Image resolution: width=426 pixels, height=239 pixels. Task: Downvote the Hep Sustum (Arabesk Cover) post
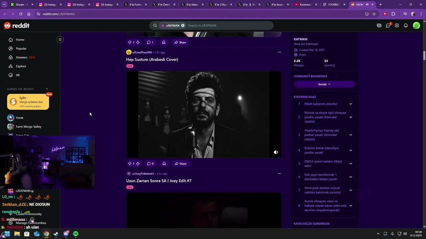click(x=138, y=164)
